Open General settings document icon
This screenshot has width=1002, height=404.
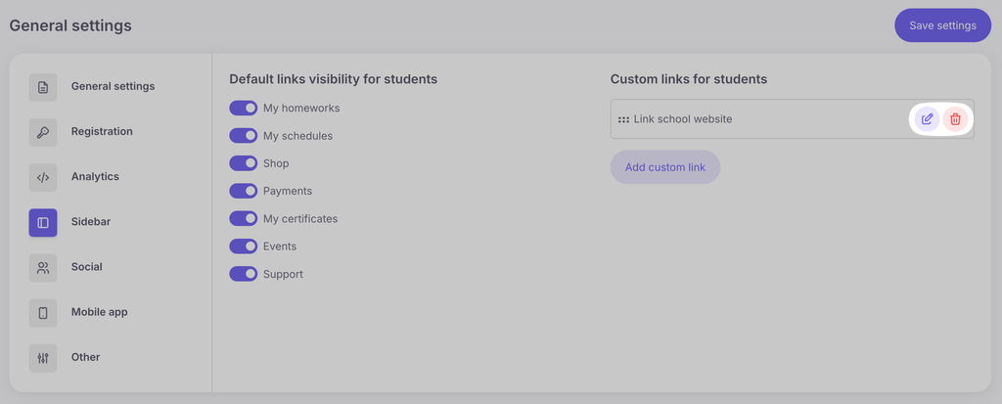tap(43, 87)
